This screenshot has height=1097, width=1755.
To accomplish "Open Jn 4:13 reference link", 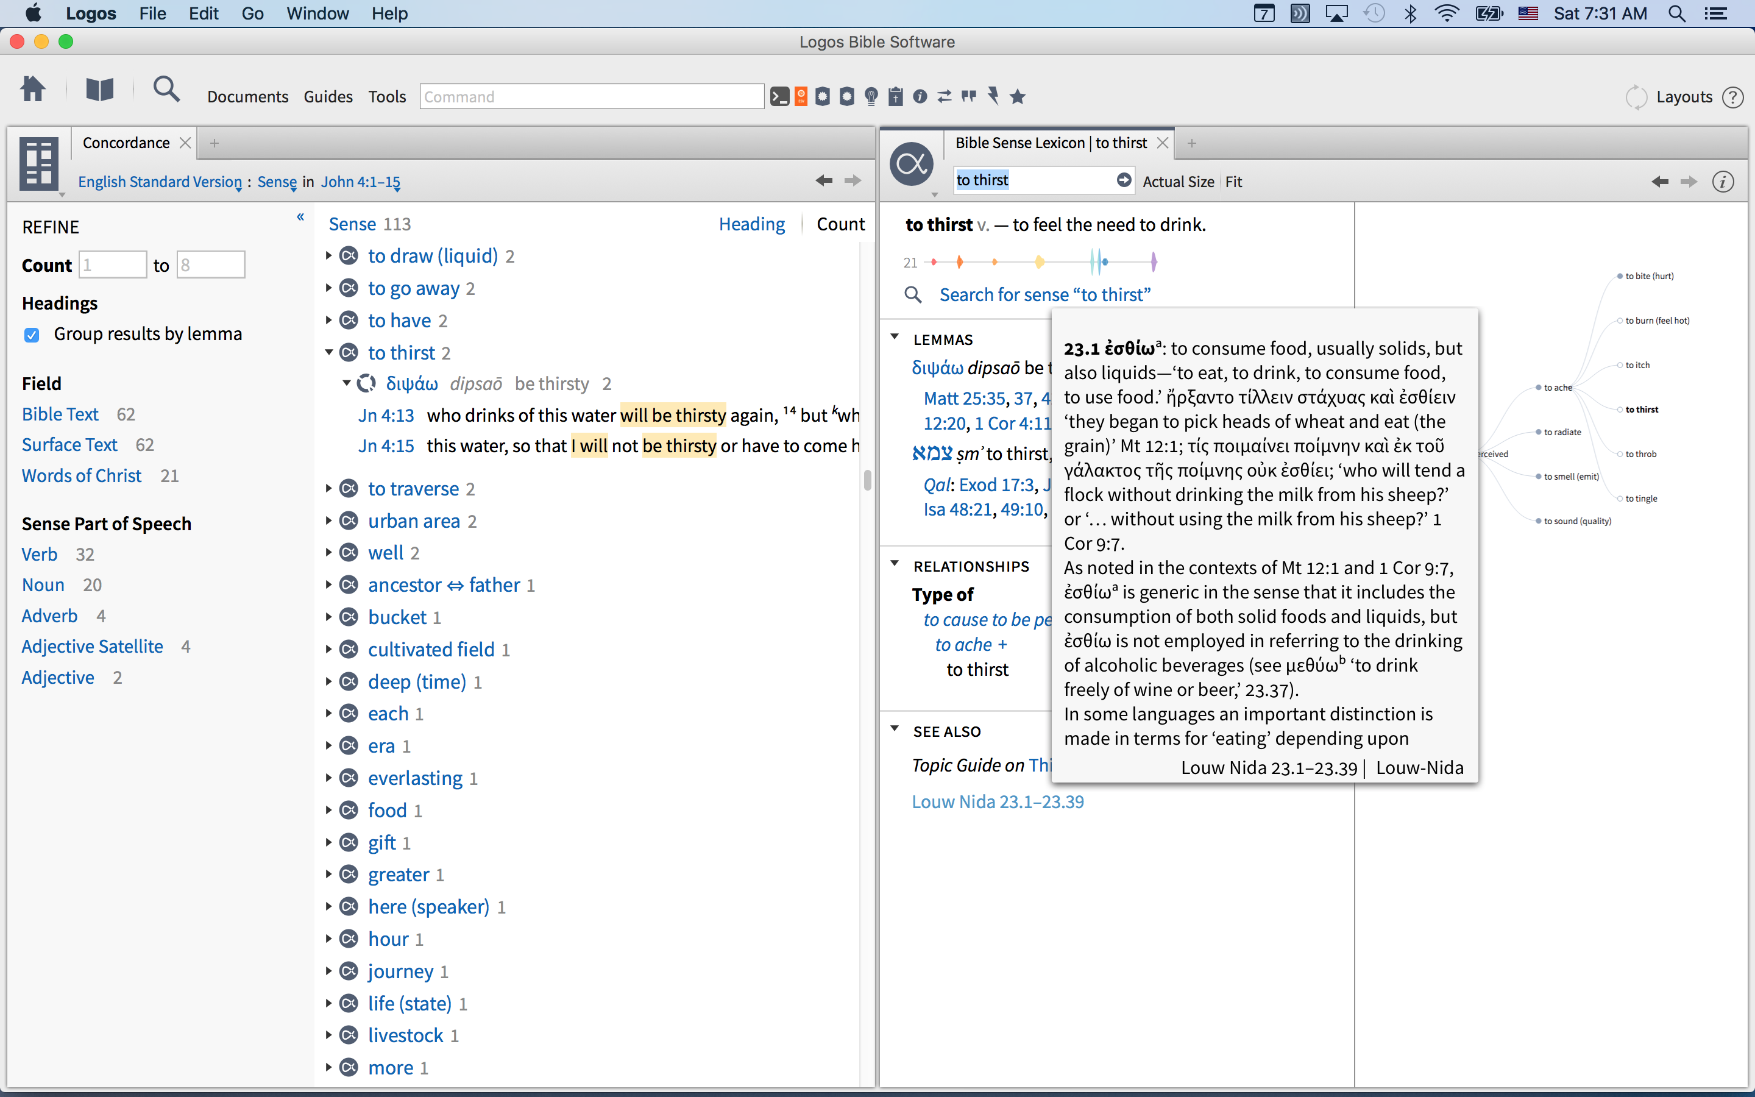I will click(386, 415).
